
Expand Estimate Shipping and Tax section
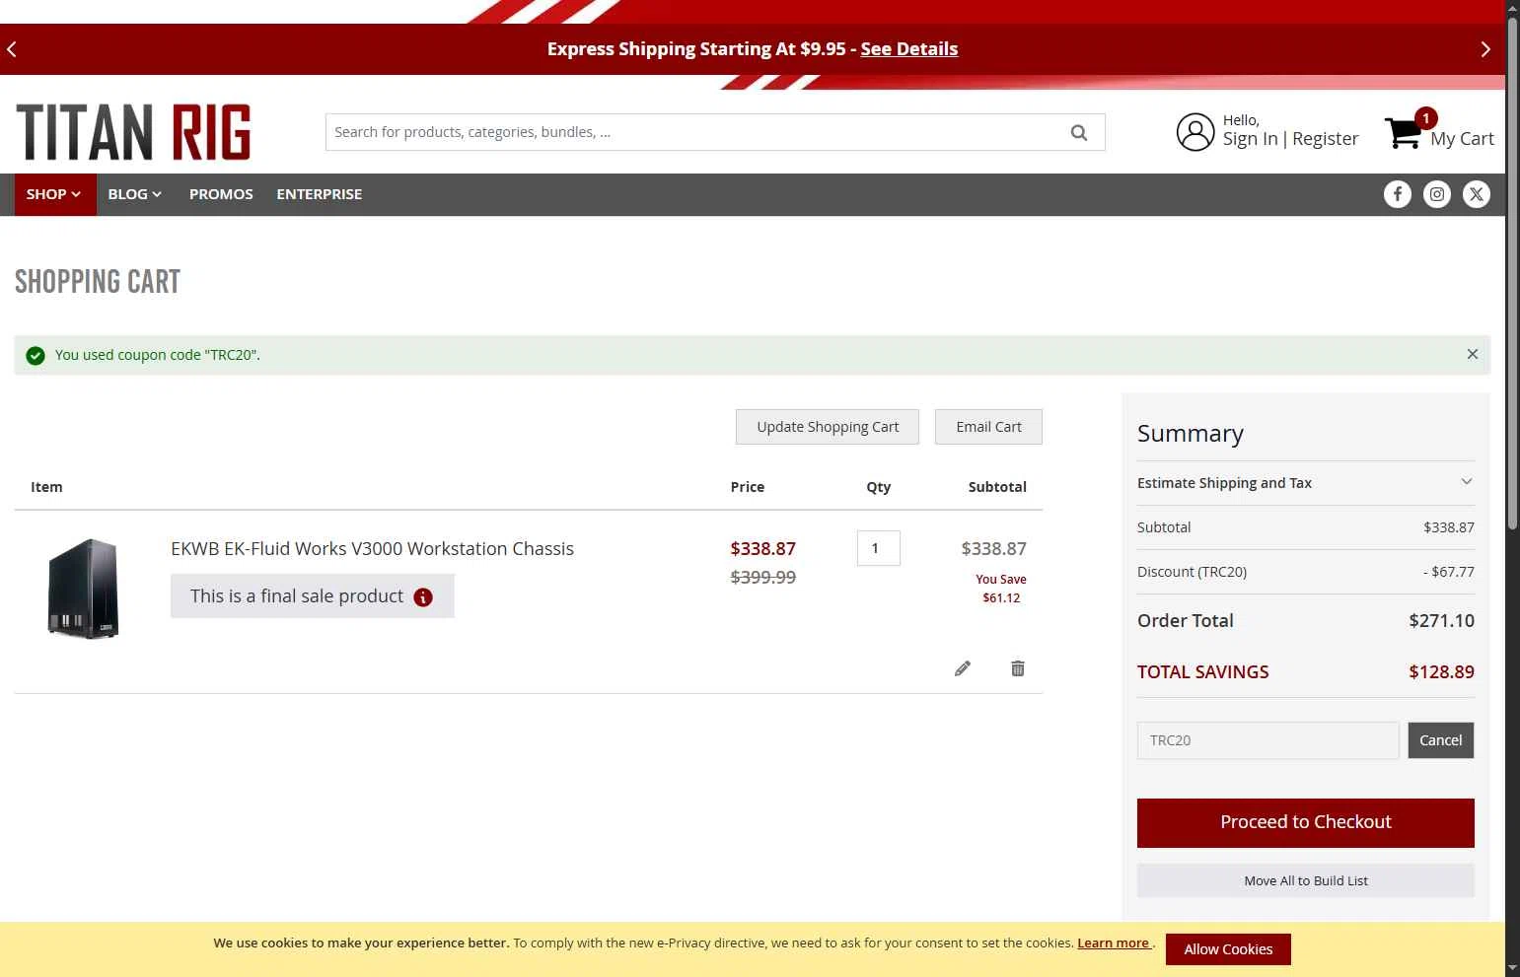pos(1306,483)
